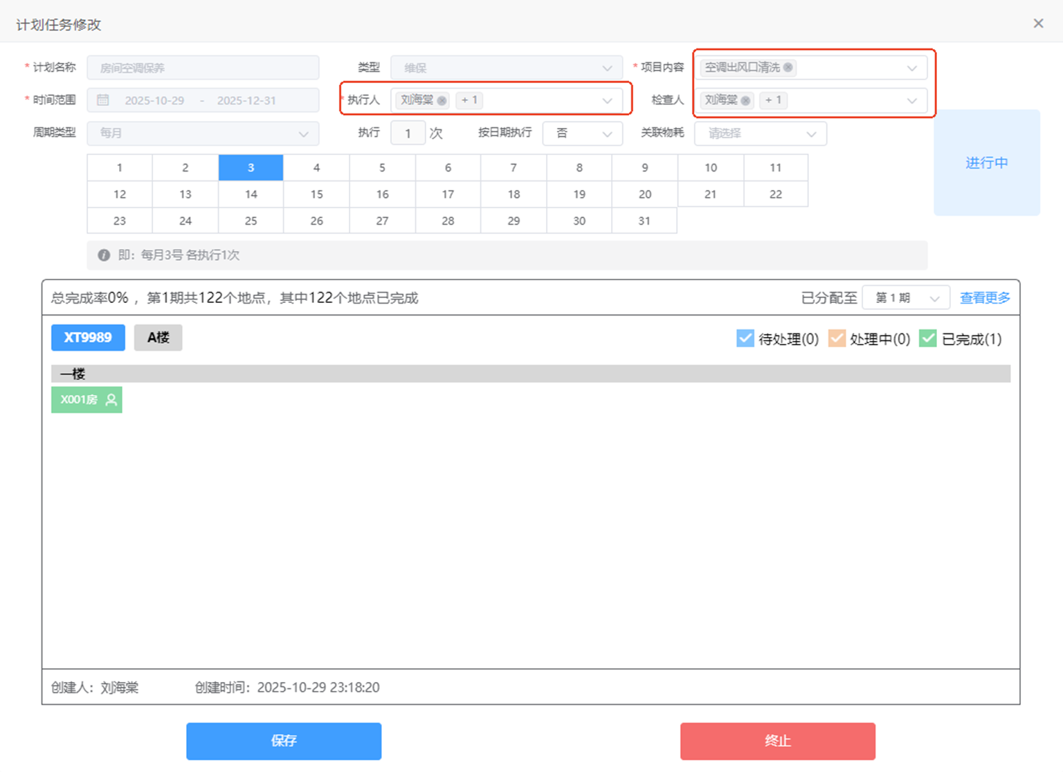Open the 查看更多 link

point(985,298)
